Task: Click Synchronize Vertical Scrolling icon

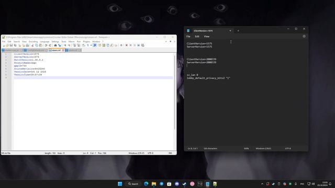Action: point(74,45)
